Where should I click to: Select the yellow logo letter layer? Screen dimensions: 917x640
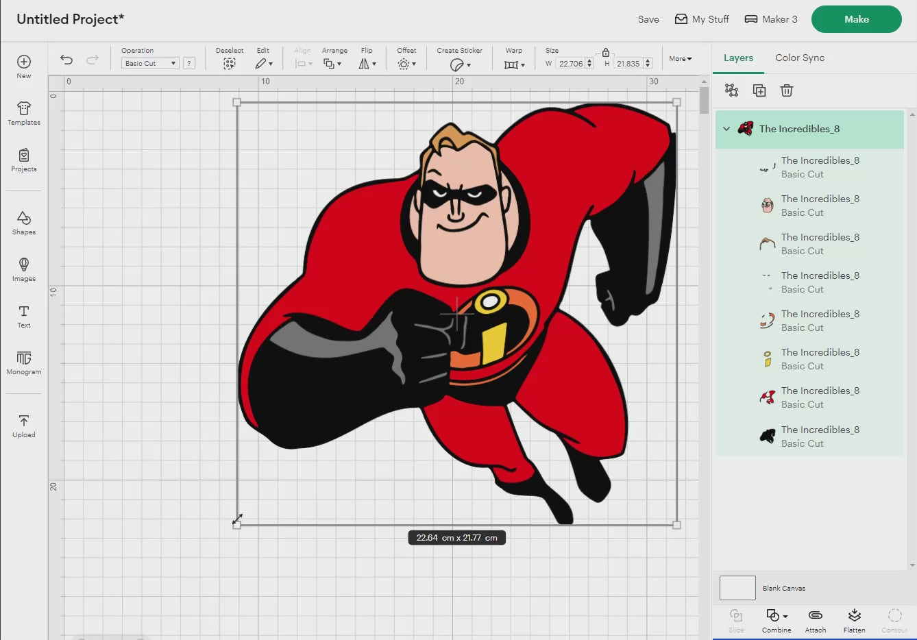click(x=809, y=359)
